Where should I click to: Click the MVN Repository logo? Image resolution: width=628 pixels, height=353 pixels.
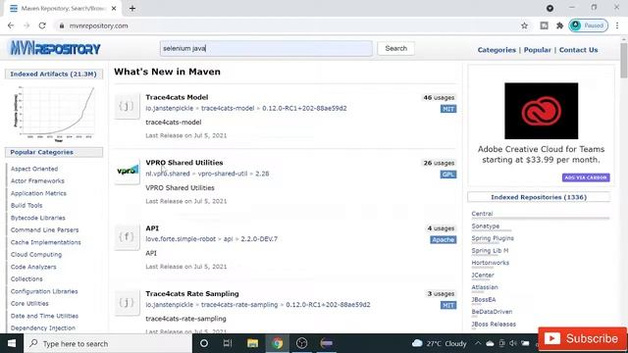click(x=55, y=48)
